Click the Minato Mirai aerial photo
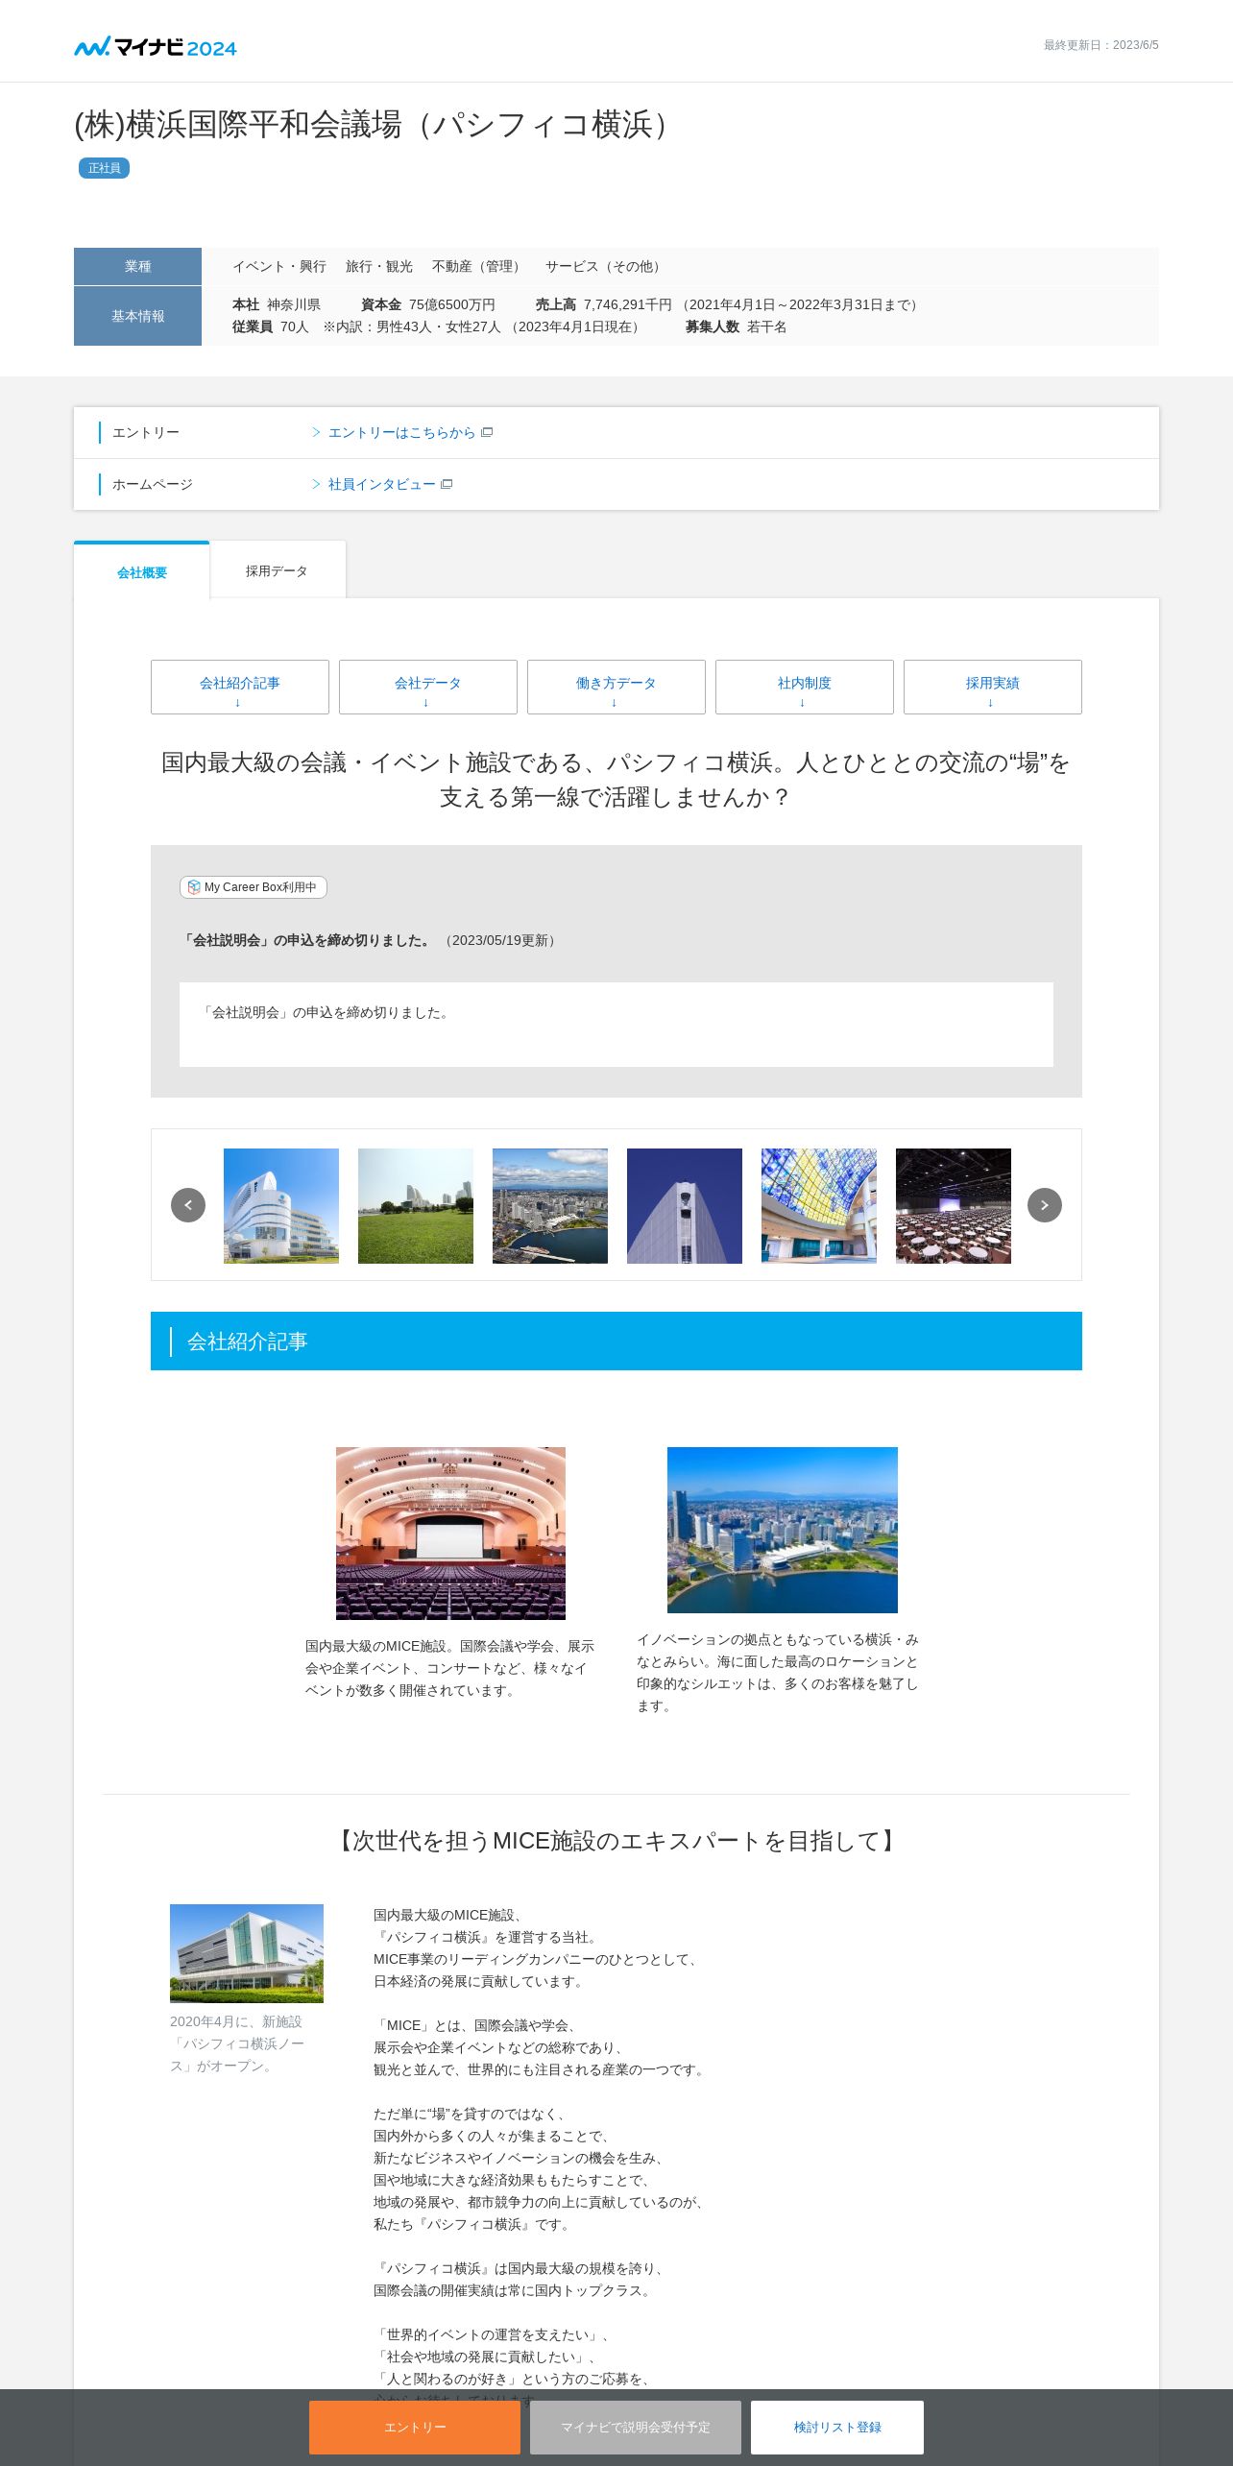 (783, 1530)
